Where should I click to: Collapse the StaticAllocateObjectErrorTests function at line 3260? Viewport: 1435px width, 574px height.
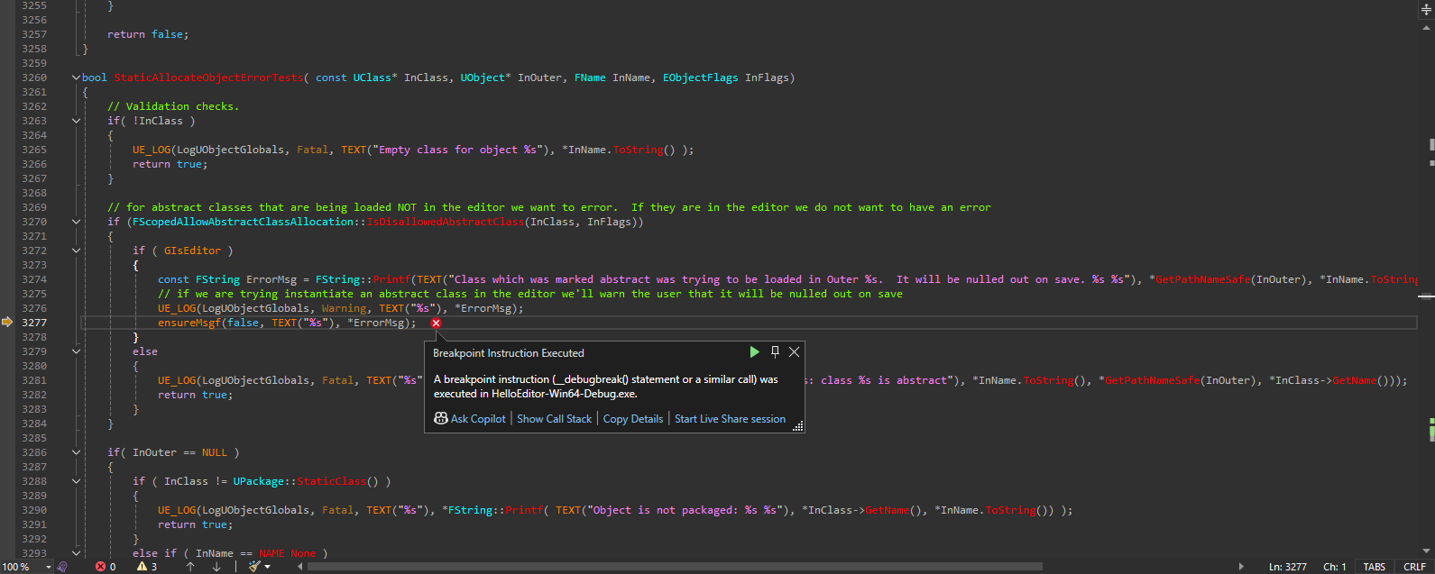76,77
